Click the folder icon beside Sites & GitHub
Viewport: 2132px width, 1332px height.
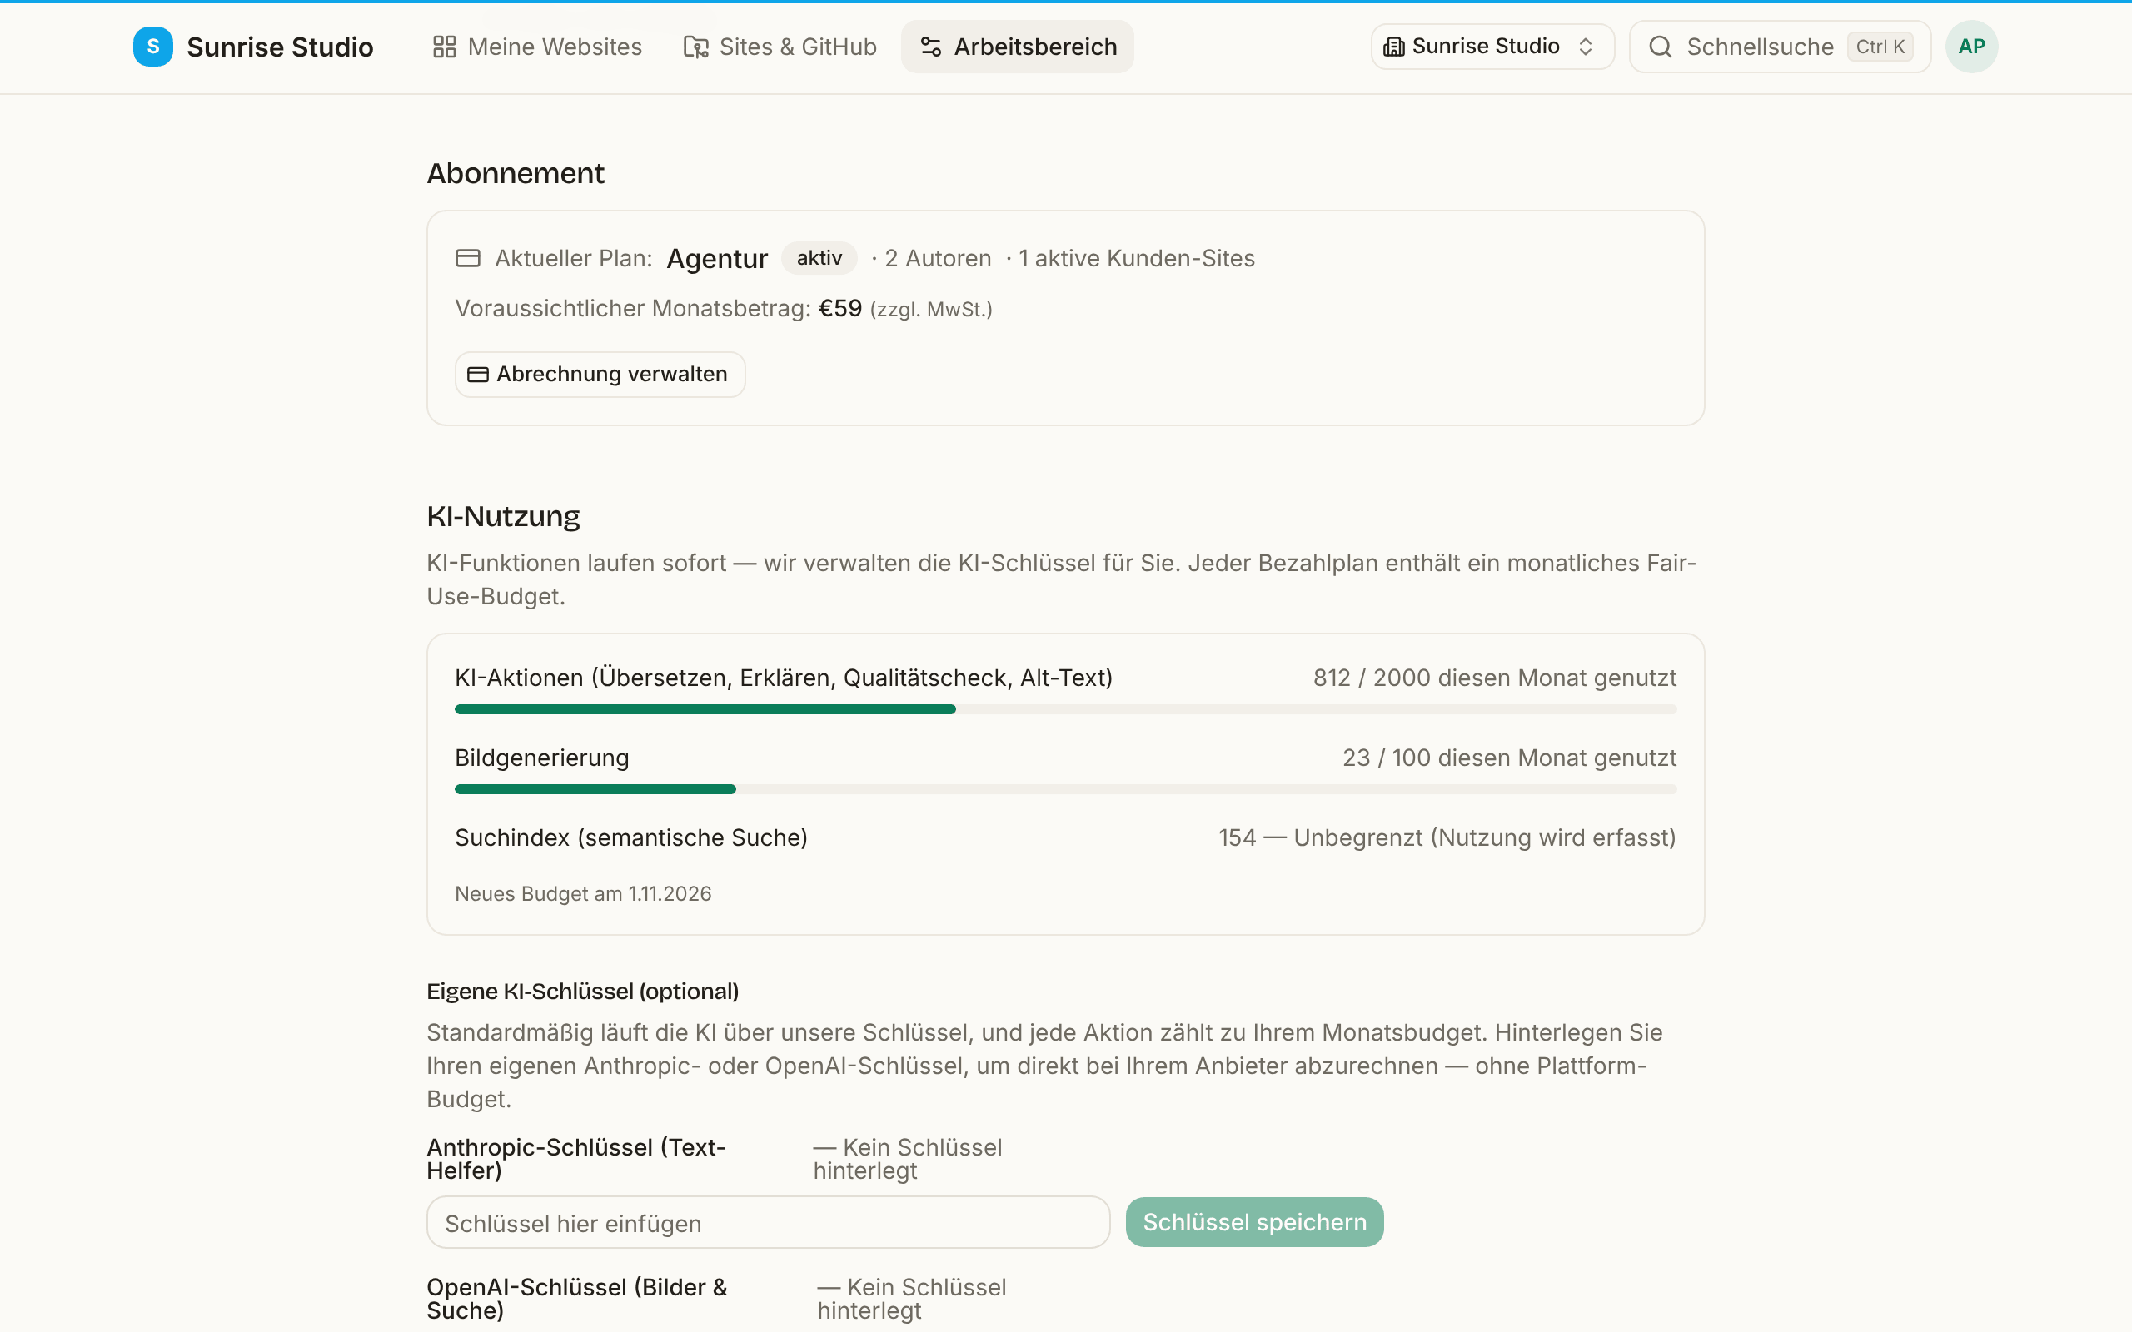point(696,47)
